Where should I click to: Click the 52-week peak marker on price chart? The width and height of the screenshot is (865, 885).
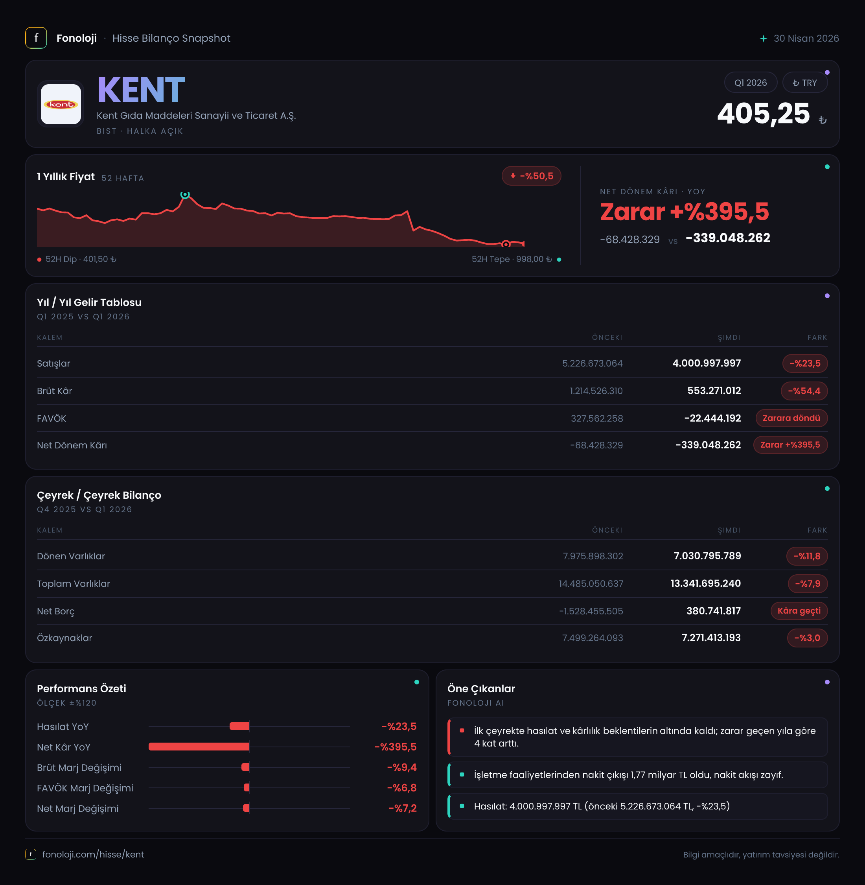(x=185, y=195)
